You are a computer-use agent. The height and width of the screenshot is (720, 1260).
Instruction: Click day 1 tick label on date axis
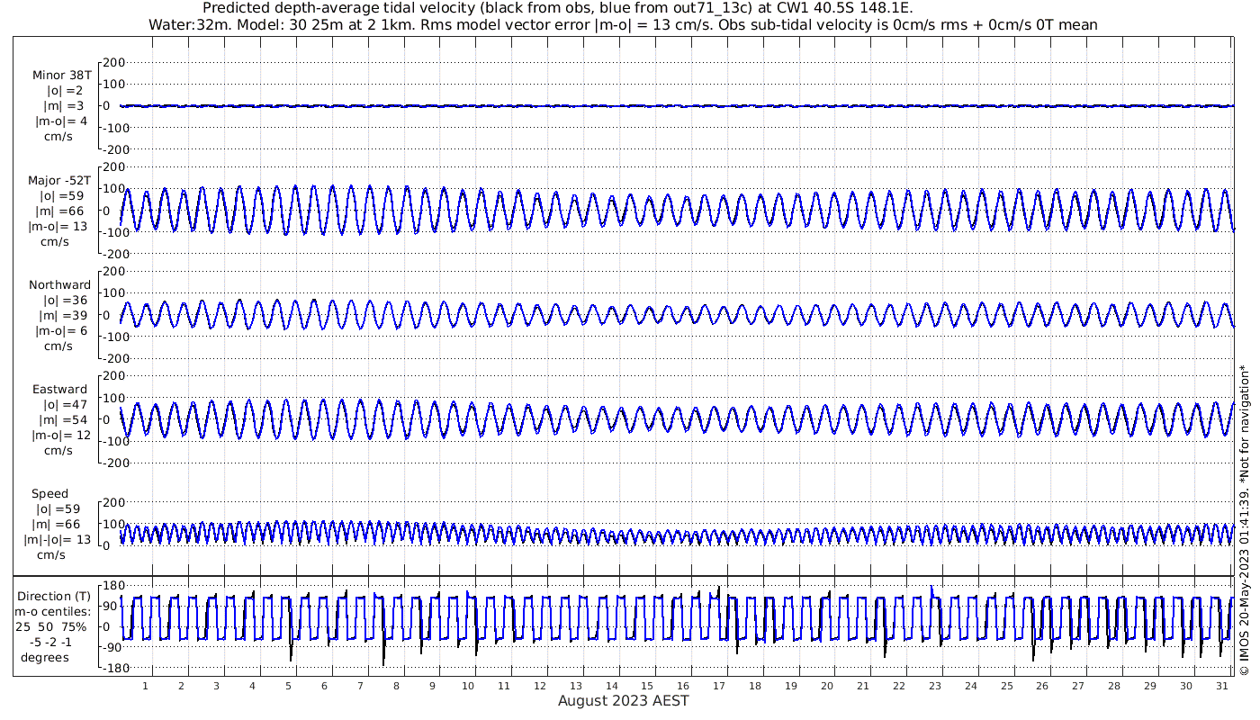coord(145,686)
